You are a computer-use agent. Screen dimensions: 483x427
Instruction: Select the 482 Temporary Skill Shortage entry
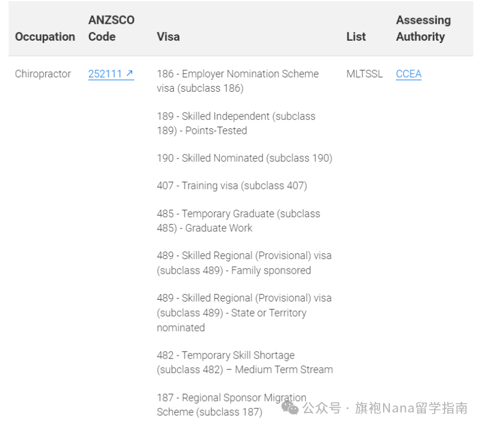pos(245,363)
